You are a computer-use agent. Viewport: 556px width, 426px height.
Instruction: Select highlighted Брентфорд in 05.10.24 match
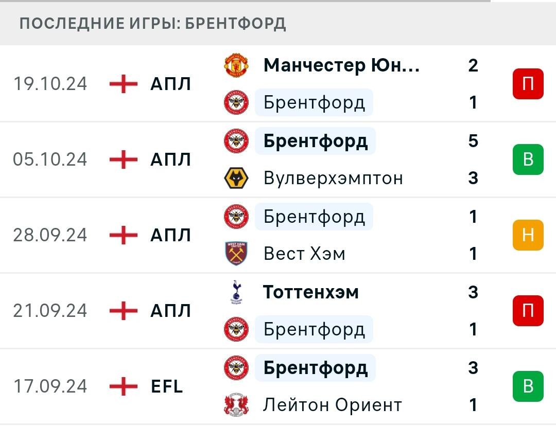click(315, 141)
